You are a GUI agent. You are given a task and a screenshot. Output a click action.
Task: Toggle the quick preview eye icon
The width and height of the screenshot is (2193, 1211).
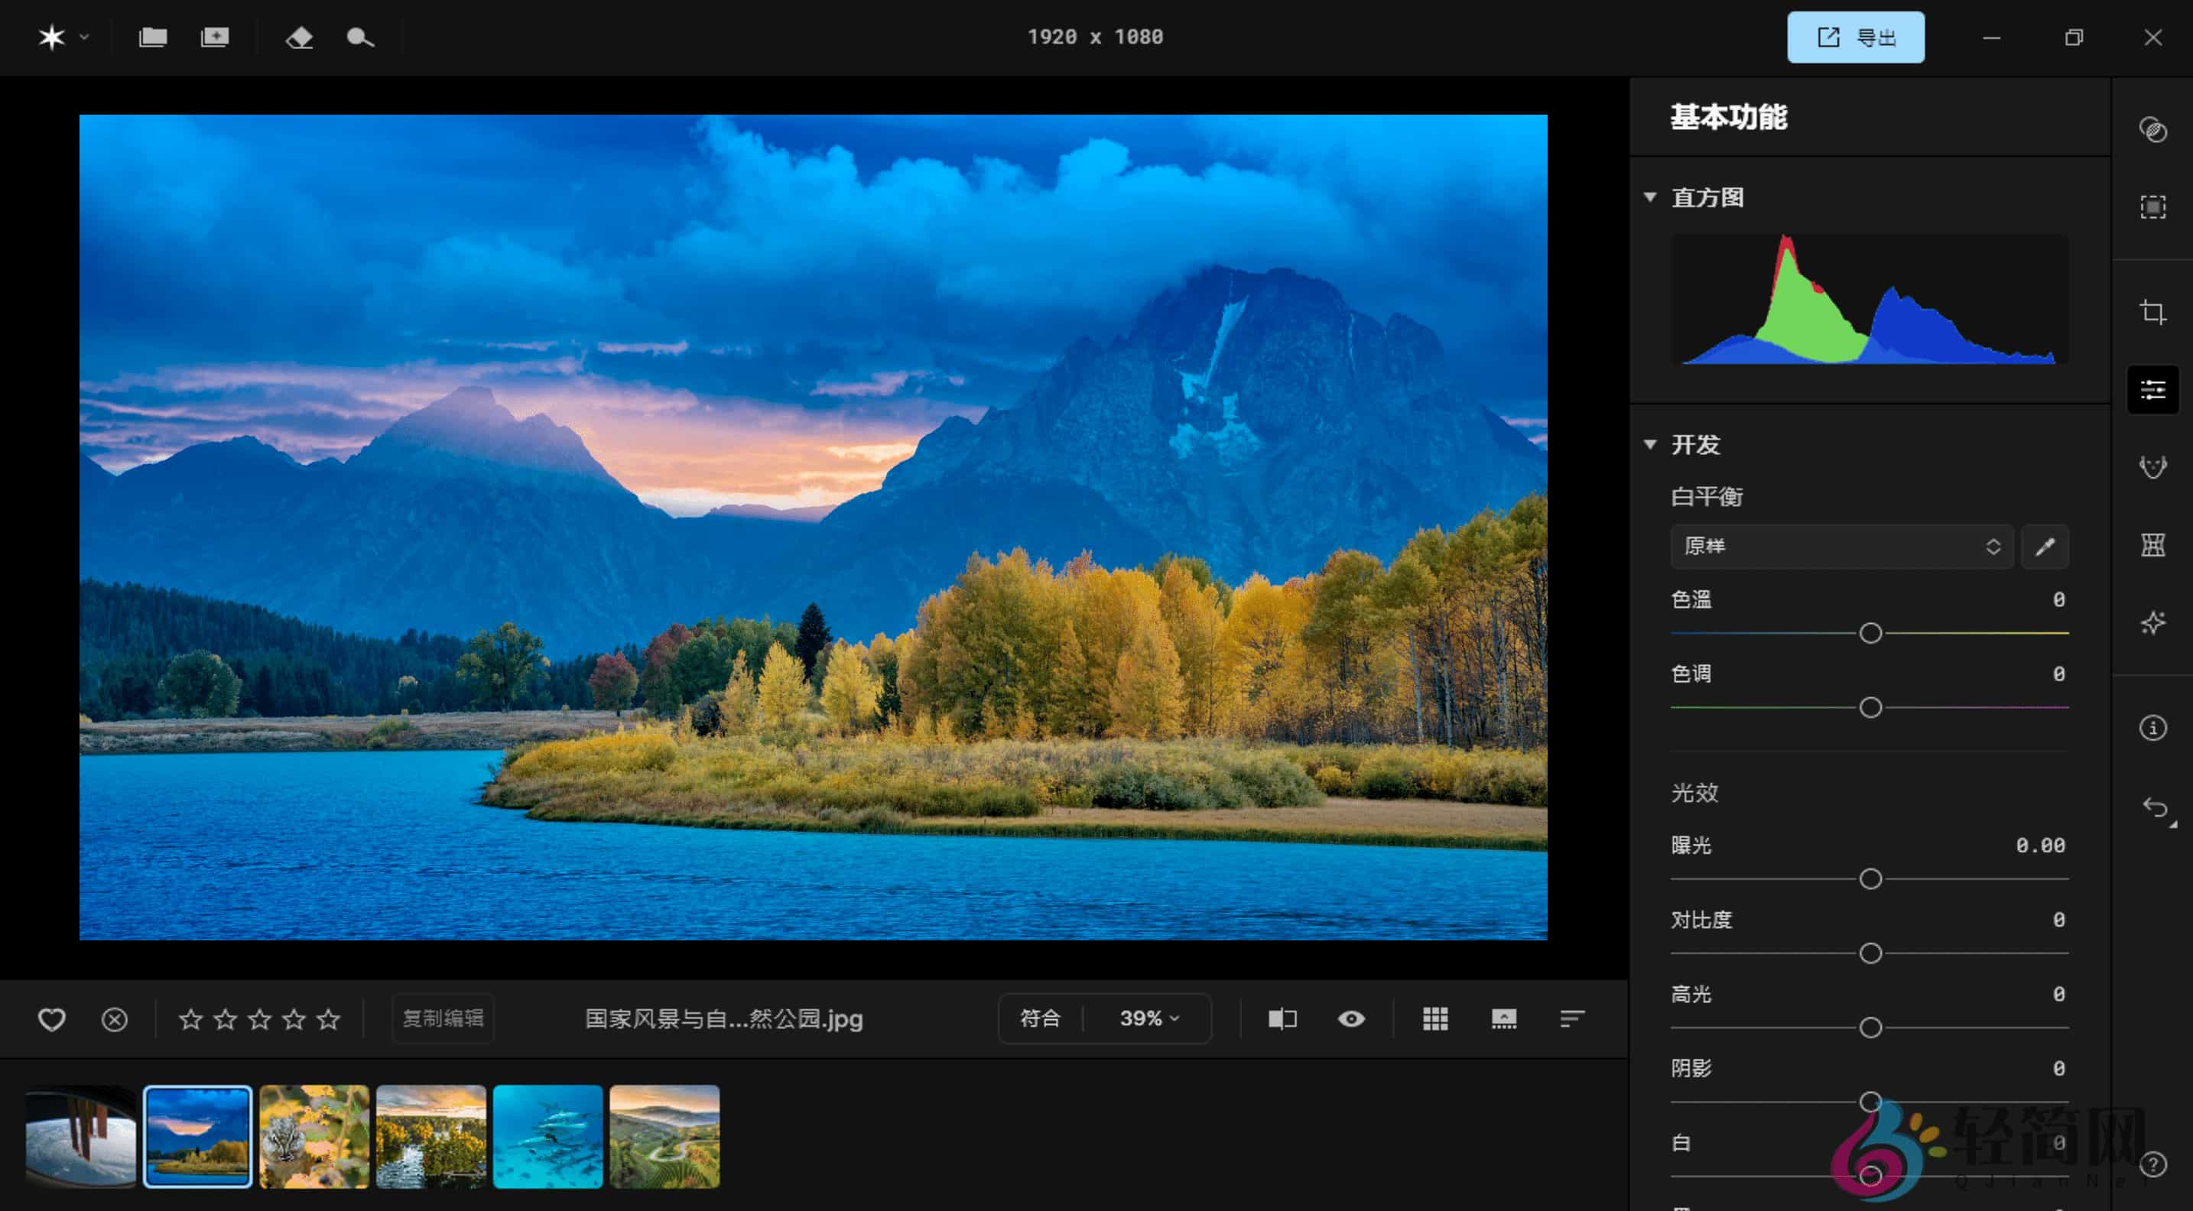click(x=1350, y=1018)
